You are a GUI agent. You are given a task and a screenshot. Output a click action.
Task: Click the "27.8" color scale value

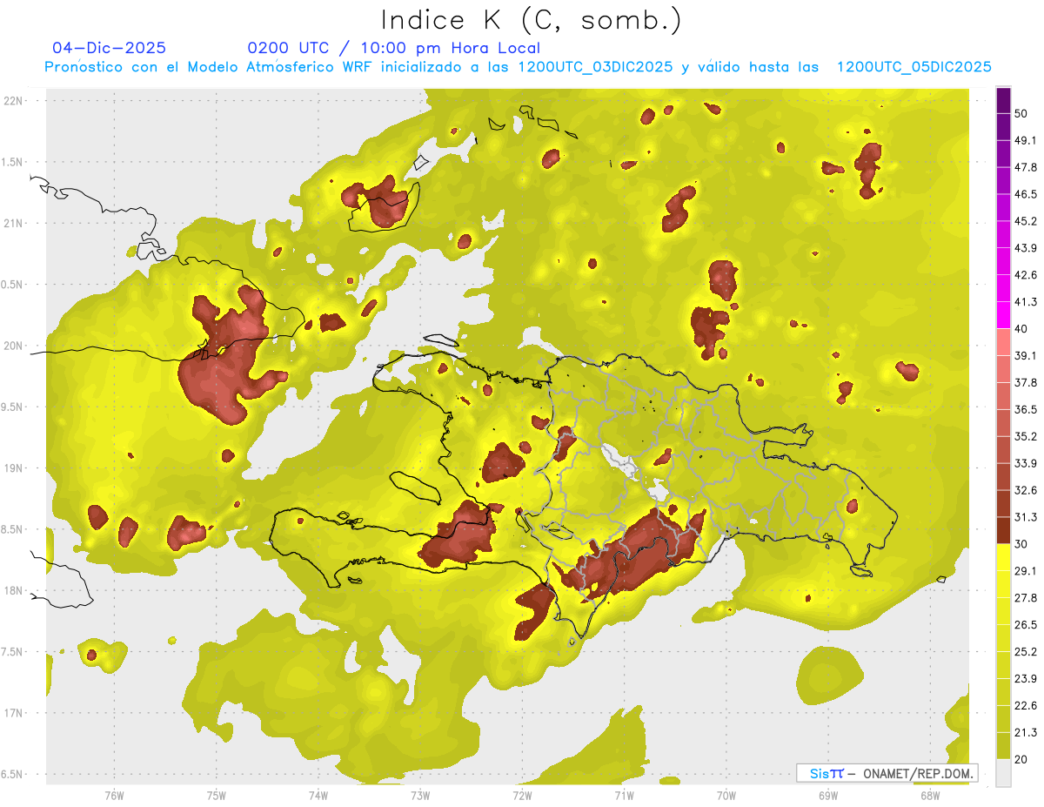click(x=1026, y=598)
